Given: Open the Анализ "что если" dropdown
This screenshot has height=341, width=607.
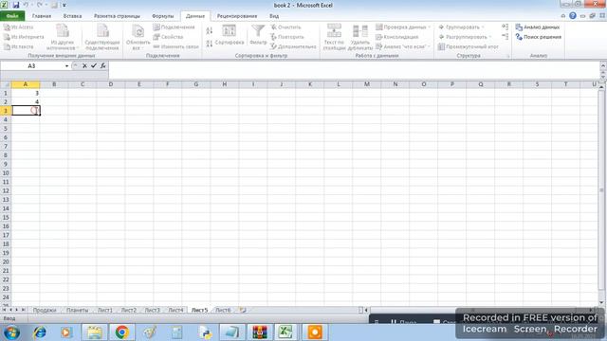Looking at the screenshot, I should (x=402, y=46).
